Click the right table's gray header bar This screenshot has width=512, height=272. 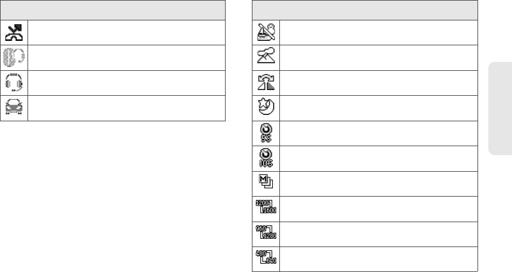(x=365, y=10)
